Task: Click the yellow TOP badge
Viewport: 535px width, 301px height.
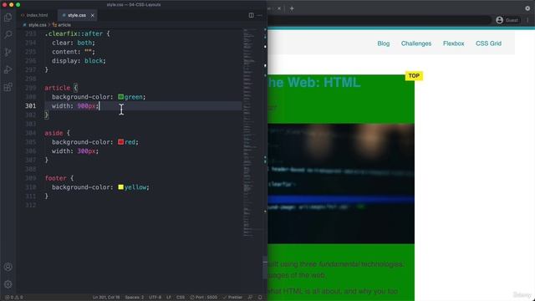Action: (x=414, y=76)
